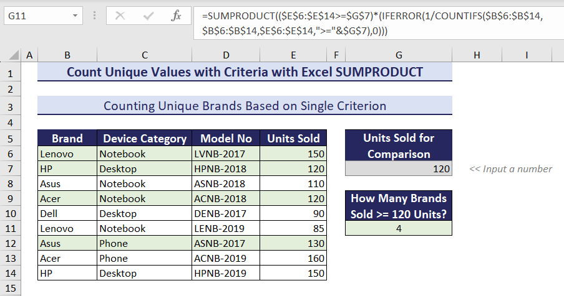Click the comparison value cell showing 120

click(x=398, y=169)
